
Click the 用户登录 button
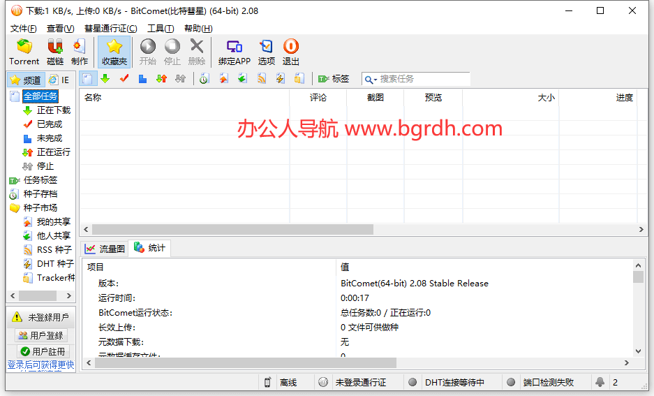click(x=41, y=335)
